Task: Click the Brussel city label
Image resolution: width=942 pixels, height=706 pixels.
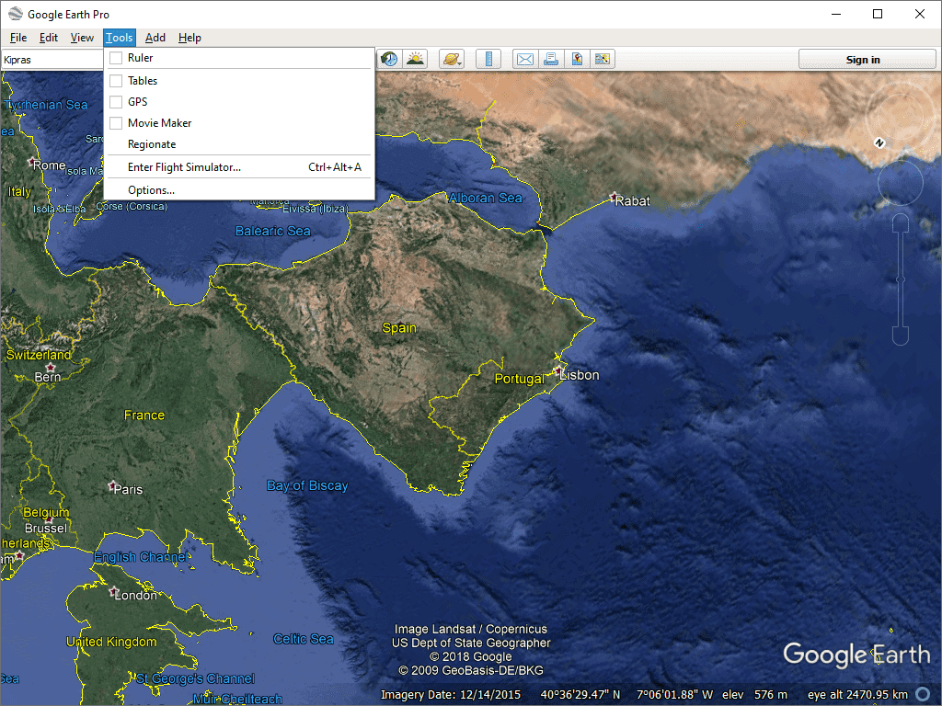Action: tap(46, 529)
